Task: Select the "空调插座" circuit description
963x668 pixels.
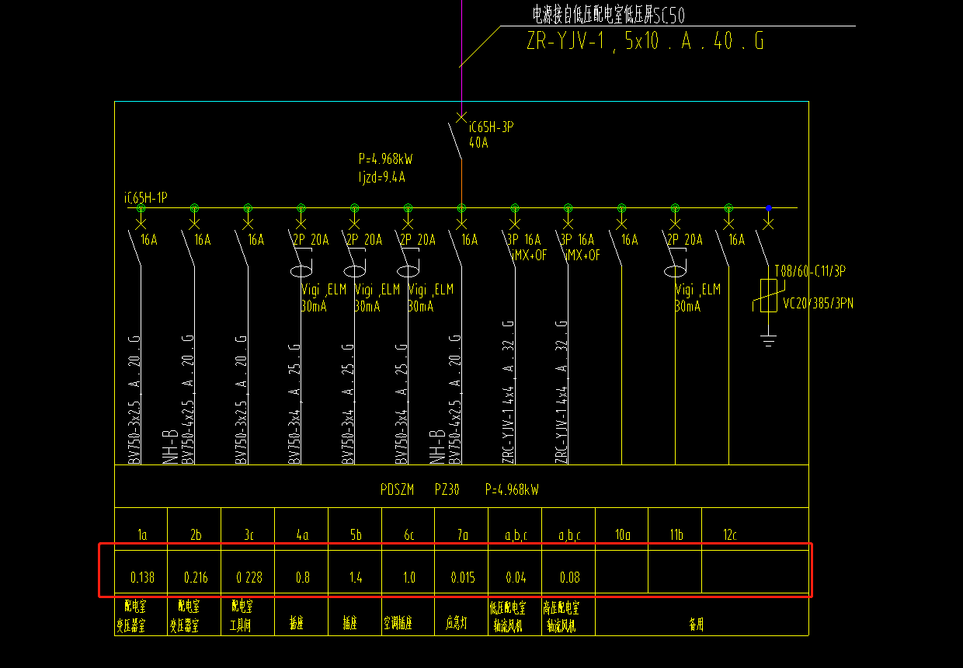Action: tap(398, 624)
